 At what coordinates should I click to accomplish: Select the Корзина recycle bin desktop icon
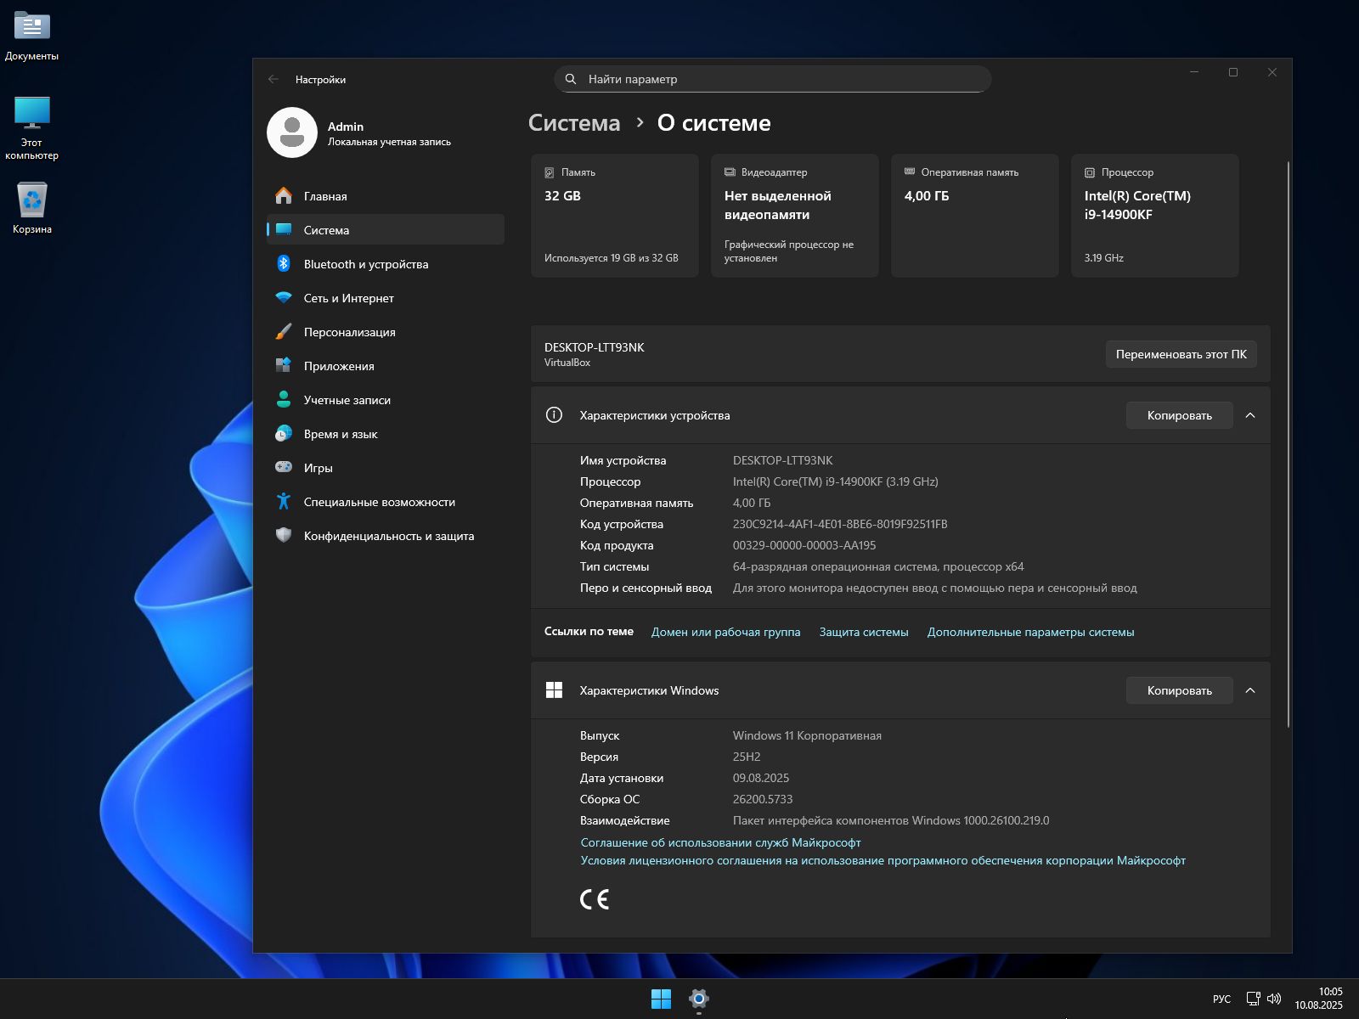click(31, 208)
